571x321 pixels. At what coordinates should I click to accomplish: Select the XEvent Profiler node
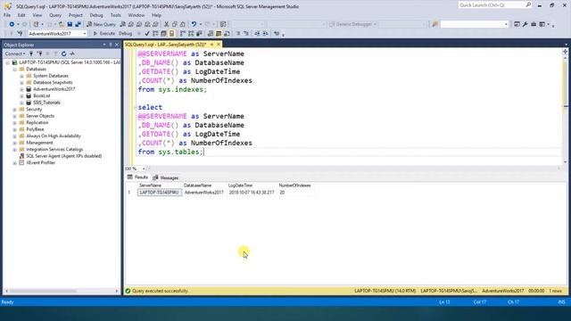coord(40,162)
